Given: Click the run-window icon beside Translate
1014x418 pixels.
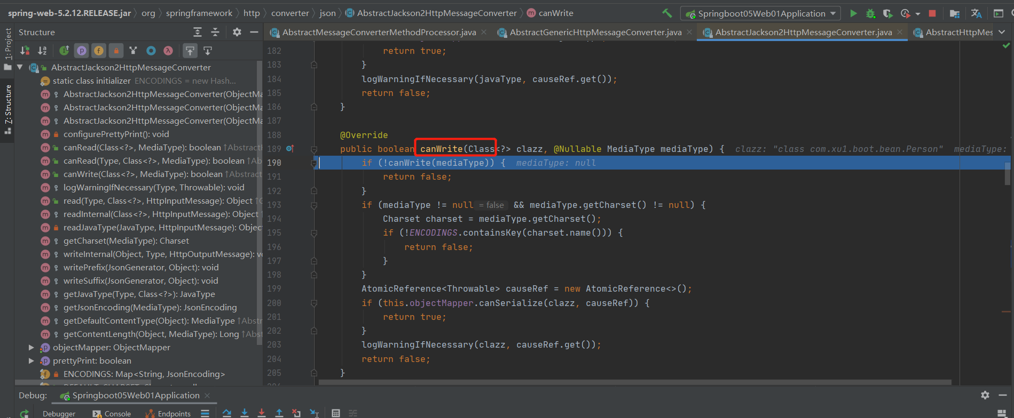Looking at the screenshot, I should [x=999, y=13].
